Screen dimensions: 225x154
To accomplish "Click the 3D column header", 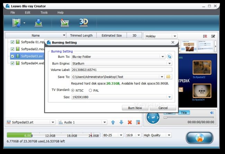I will (134, 35).
